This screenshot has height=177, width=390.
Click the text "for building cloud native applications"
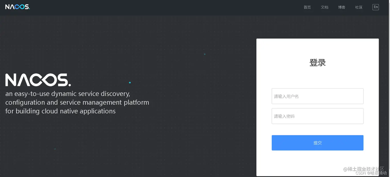[x=60, y=111]
